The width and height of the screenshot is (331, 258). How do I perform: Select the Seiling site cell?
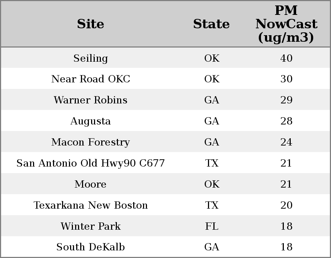(x=90, y=58)
